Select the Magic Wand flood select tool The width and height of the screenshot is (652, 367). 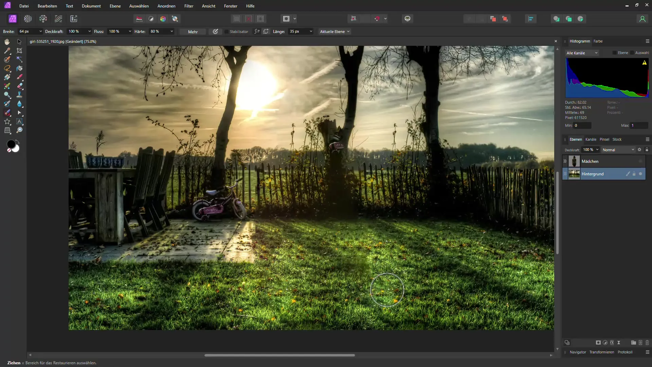19,59
